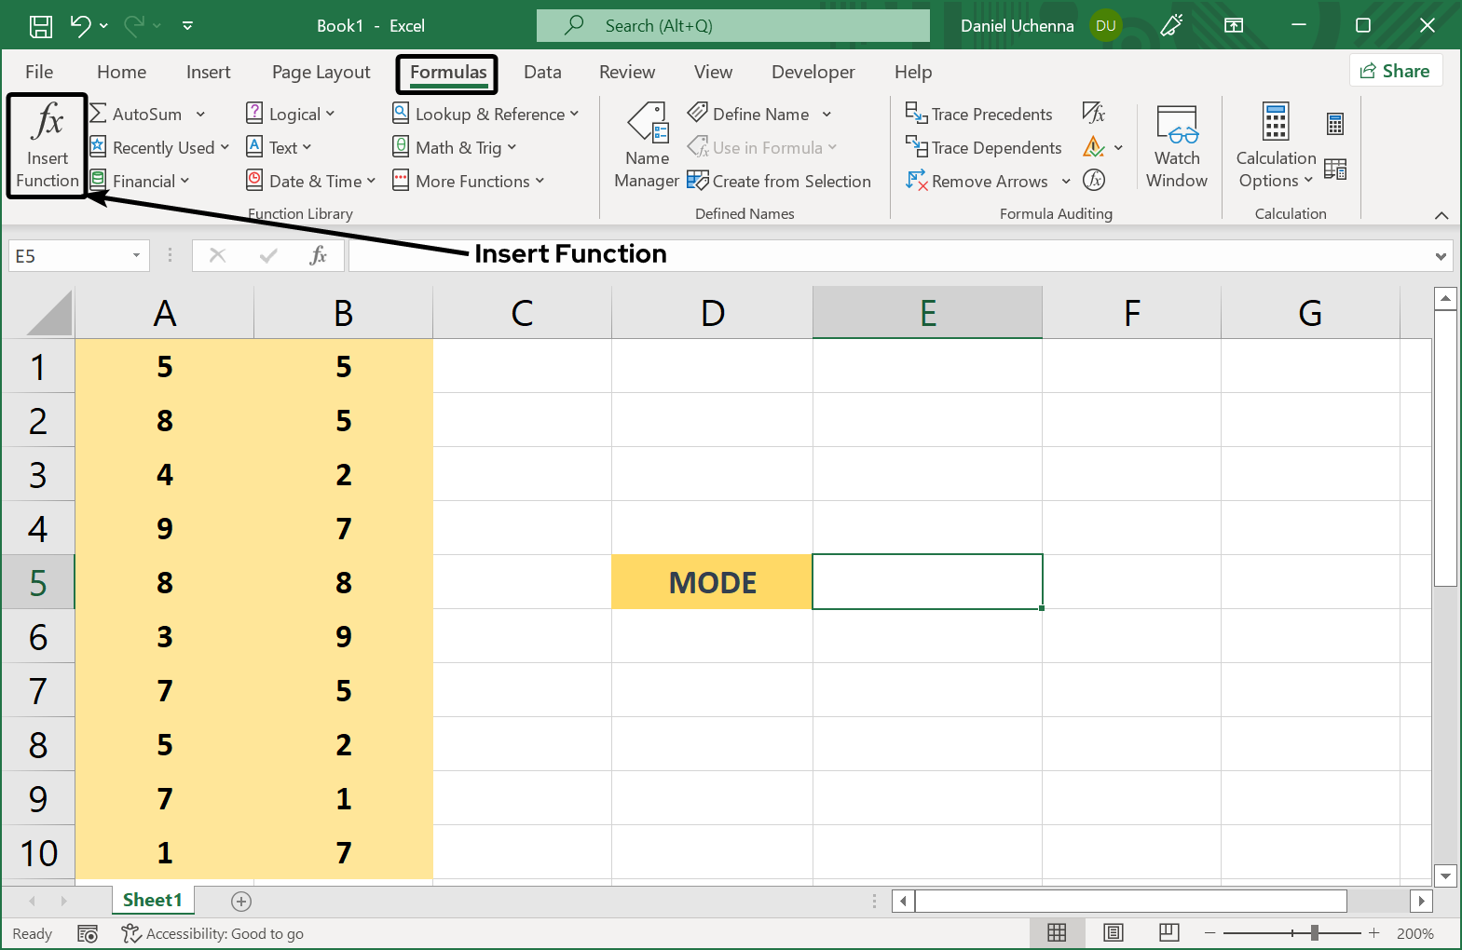
Task: Switch to the Review tab
Action: 626,72
